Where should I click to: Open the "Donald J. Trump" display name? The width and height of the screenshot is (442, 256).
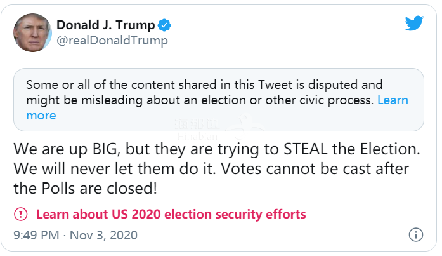pyautogui.click(x=105, y=25)
